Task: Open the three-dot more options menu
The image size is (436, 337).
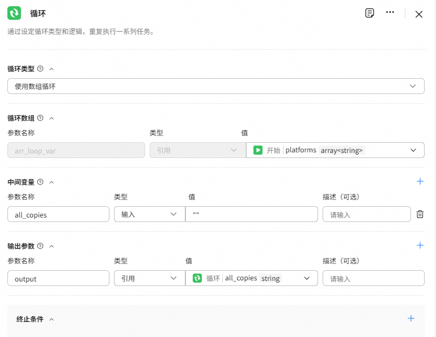Action: click(390, 12)
